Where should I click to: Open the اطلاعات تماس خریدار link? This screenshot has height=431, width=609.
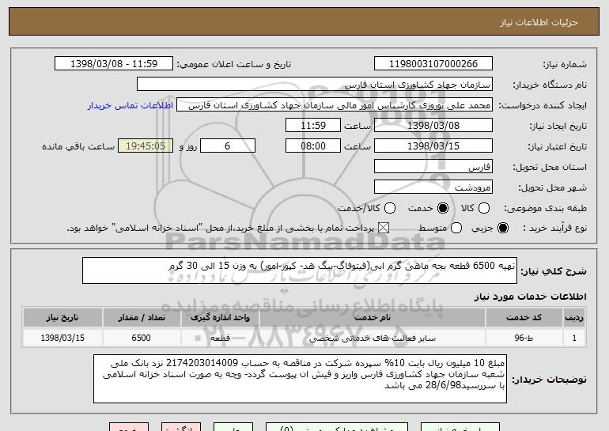point(130,105)
